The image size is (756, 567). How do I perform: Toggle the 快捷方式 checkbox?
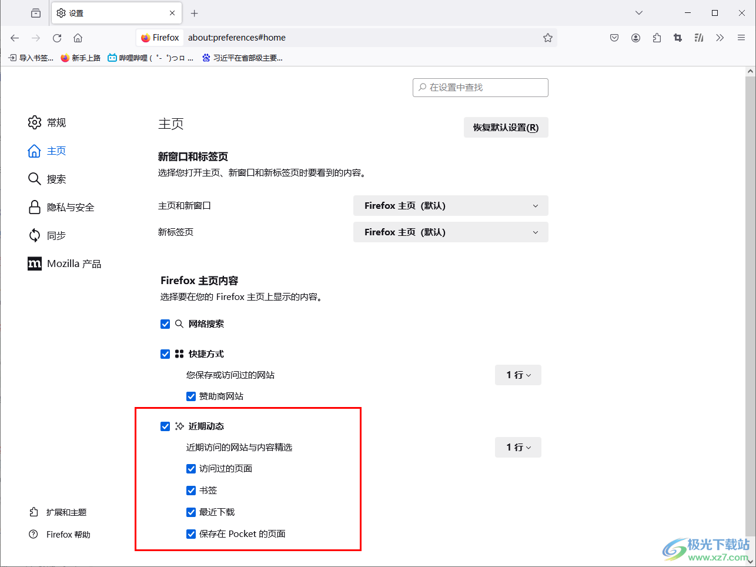[165, 354]
